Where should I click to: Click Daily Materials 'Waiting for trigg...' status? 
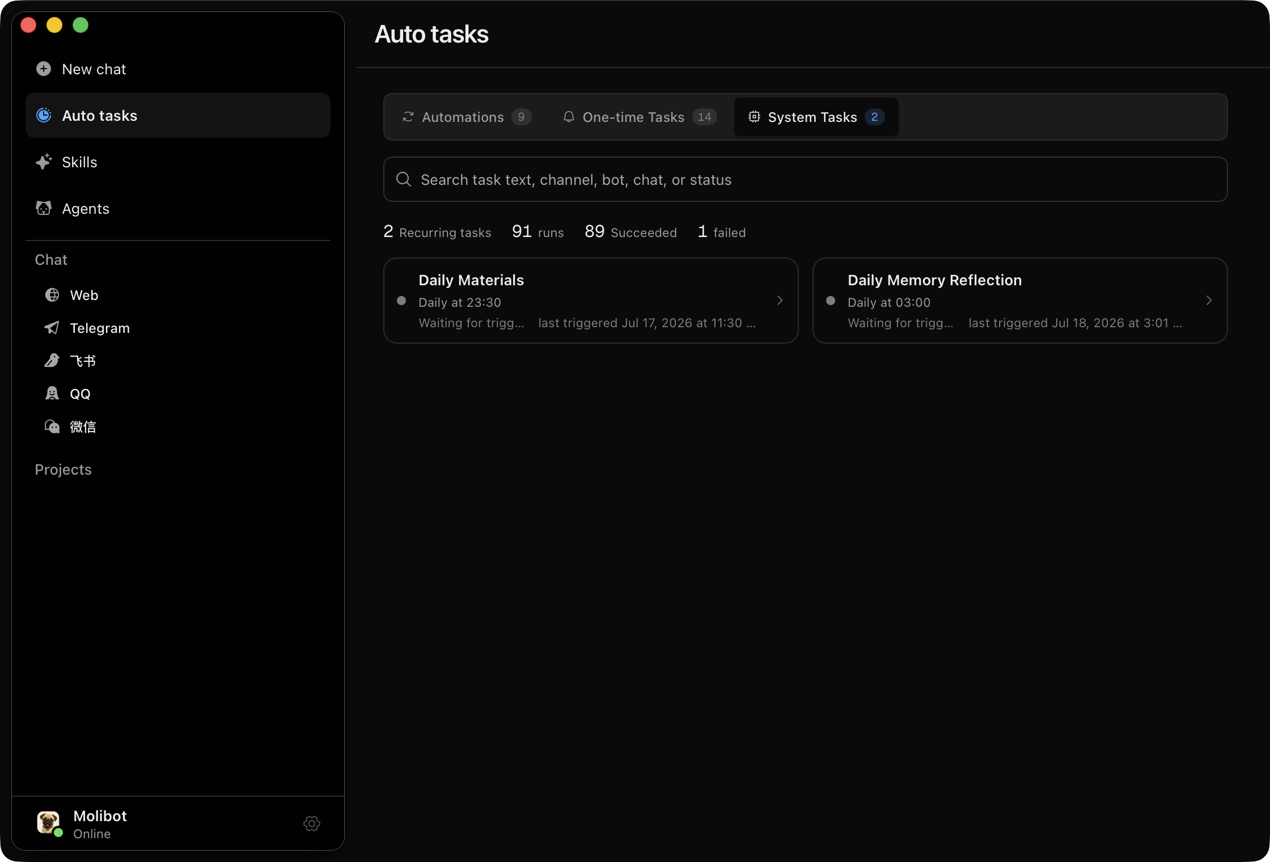click(x=471, y=323)
